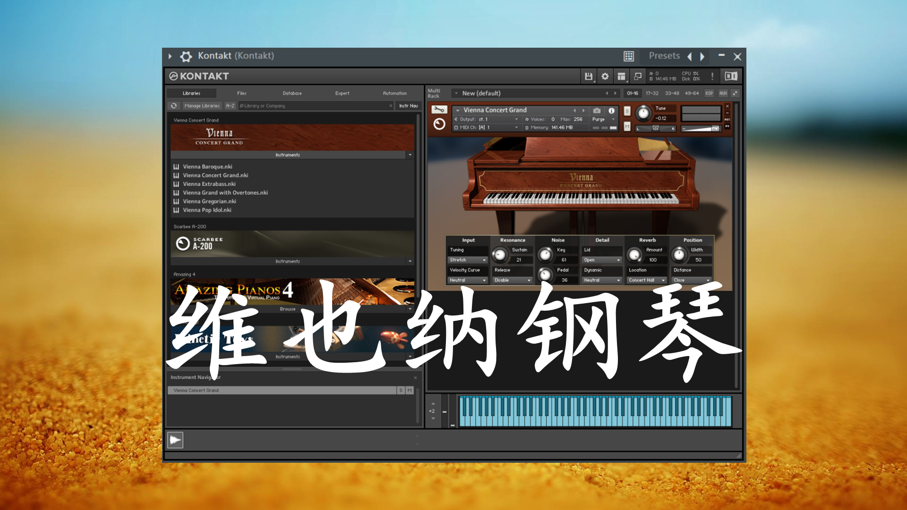Image resolution: width=907 pixels, height=510 pixels.
Task: Clear the library search field with X
Action: coord(391,106)
